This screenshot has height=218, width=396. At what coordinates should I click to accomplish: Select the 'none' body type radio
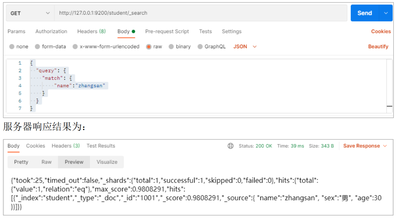pyautogui.click(x=12, y=47)
